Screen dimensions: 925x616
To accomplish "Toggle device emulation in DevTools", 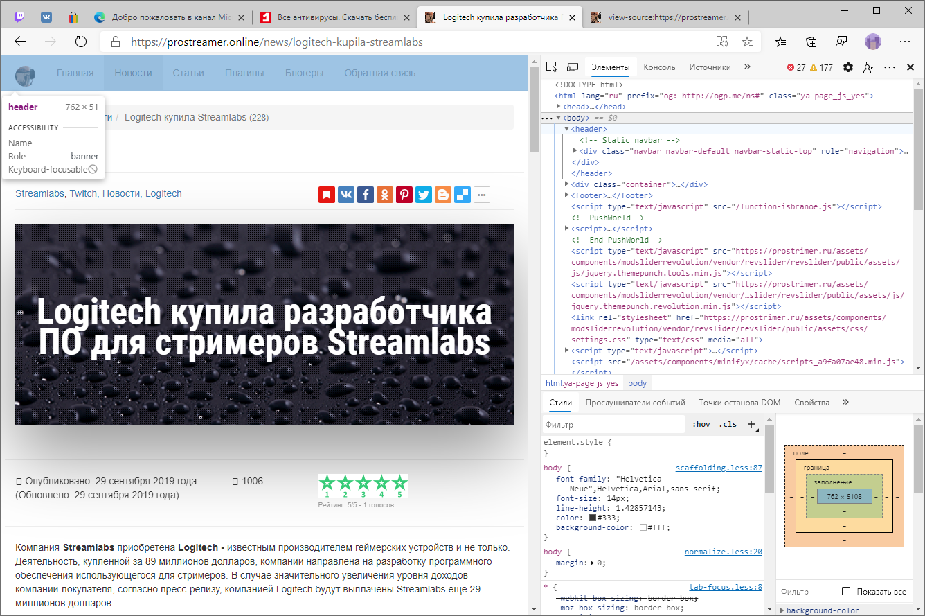I will 573,67.
